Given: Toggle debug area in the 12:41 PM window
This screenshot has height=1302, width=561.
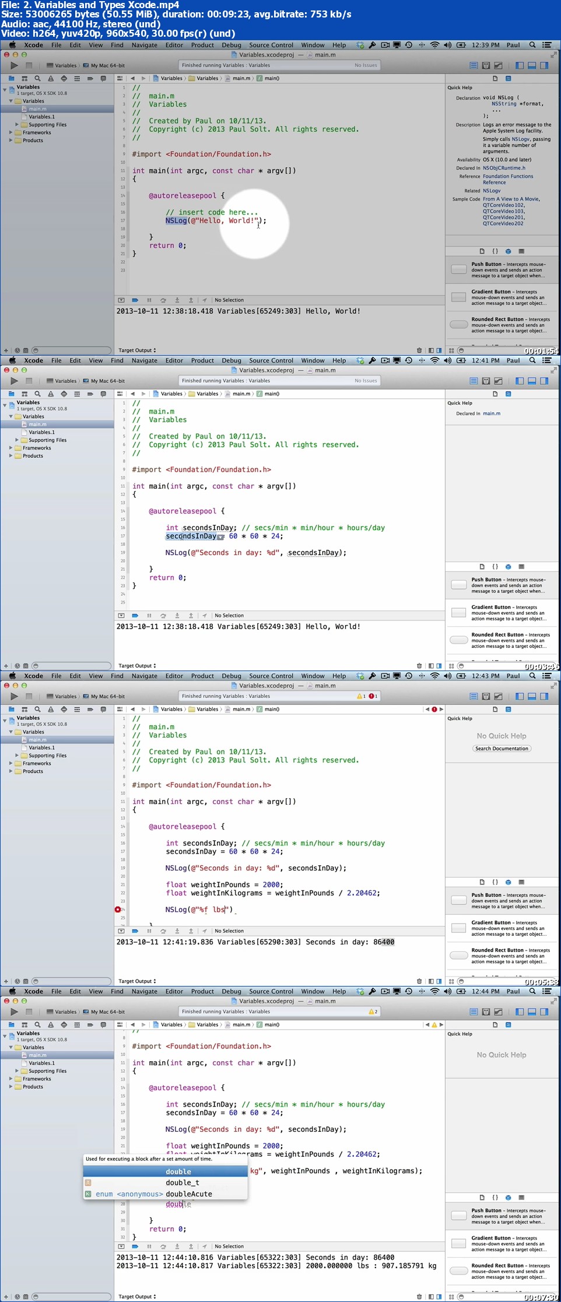Looking at the screenshot, I should tap(532, 381).
